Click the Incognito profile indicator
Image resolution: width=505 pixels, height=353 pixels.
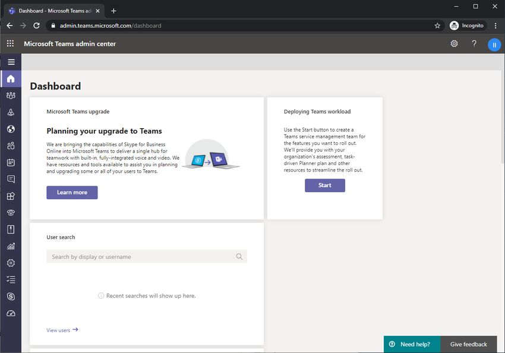tap(466, 26)
